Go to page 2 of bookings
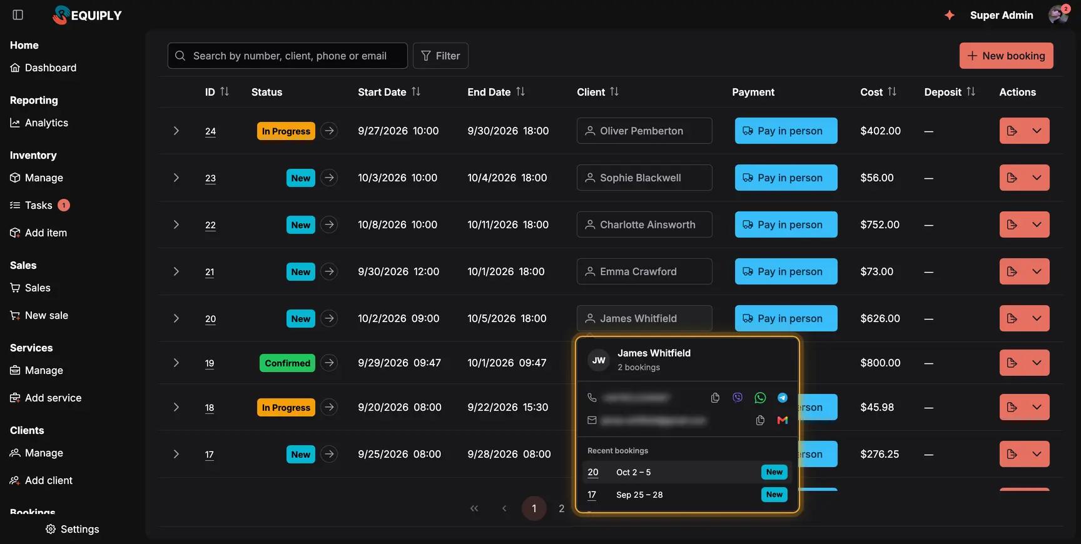This screenshot has height=544, width=1081. click(562, 508)
